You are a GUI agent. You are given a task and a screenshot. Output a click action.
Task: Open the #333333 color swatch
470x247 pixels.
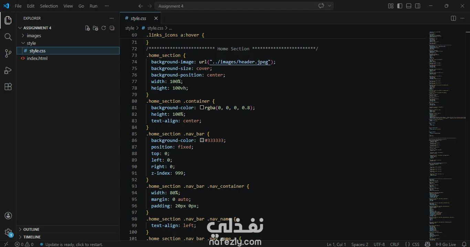[202, 141]
